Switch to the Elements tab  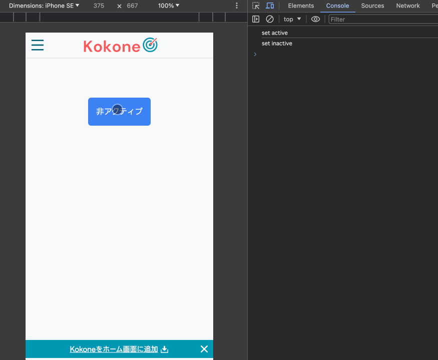pyautogui.click(x=301, y=6)
